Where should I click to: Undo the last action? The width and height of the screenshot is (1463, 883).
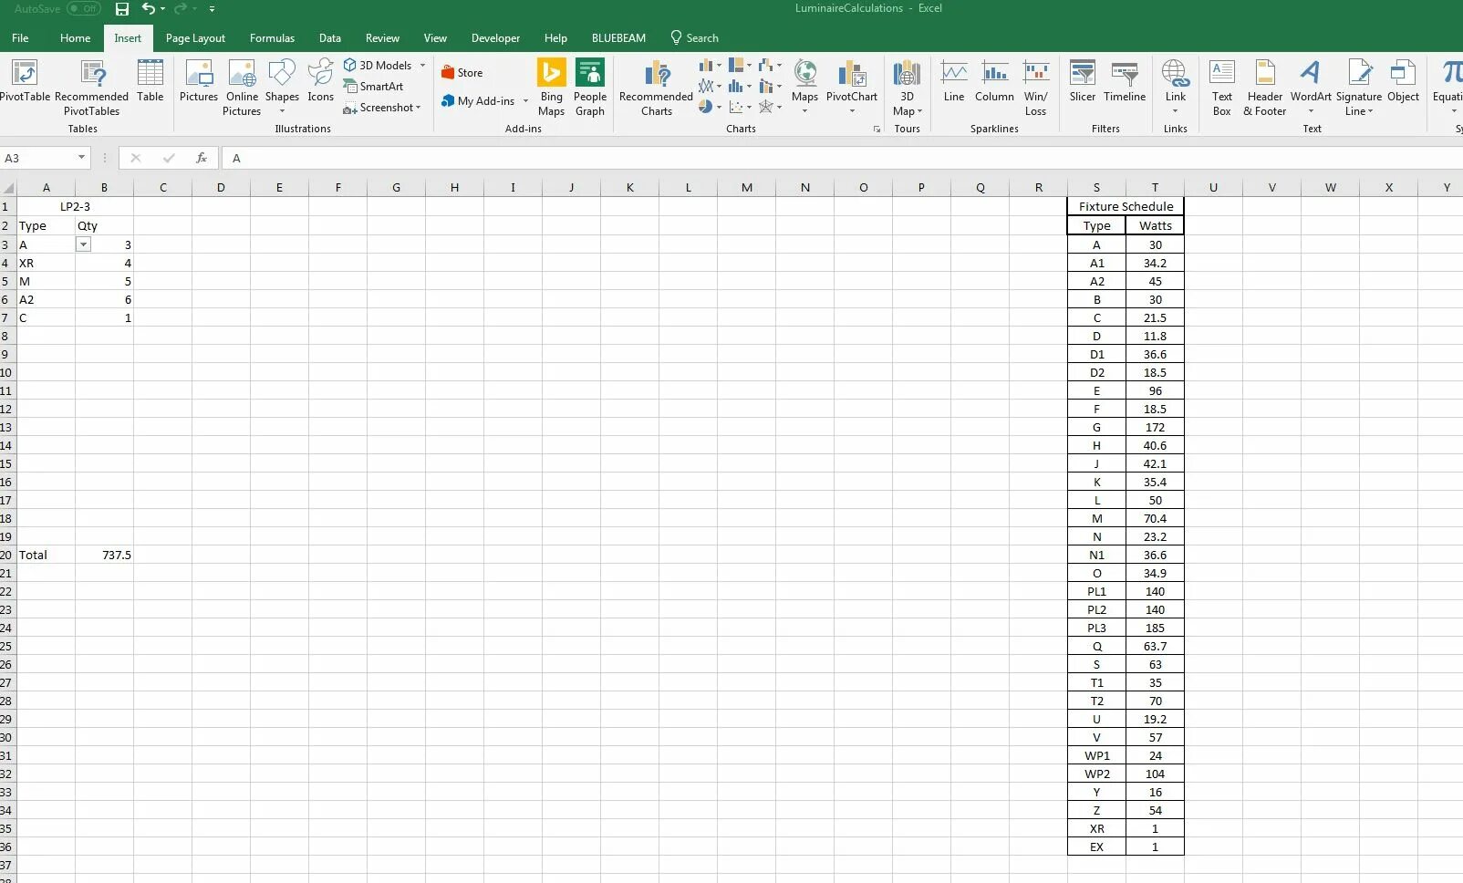[x=149, y=9]
